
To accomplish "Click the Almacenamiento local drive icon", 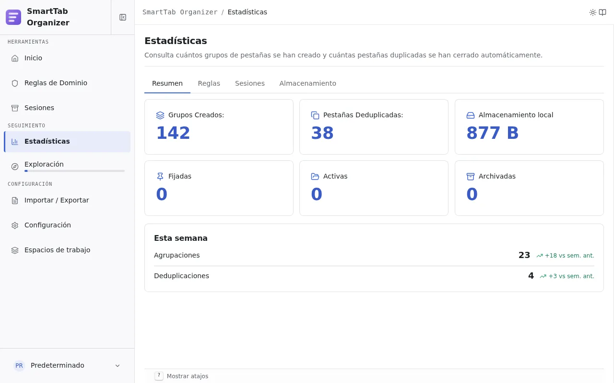I will tap(471, 115).
